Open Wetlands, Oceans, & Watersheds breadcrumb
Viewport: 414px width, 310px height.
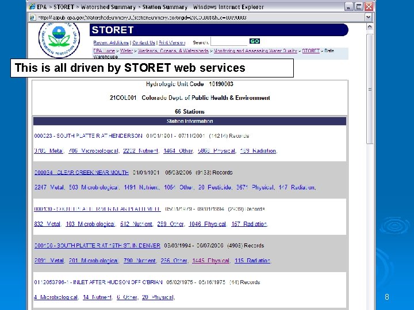pos(173,51)
